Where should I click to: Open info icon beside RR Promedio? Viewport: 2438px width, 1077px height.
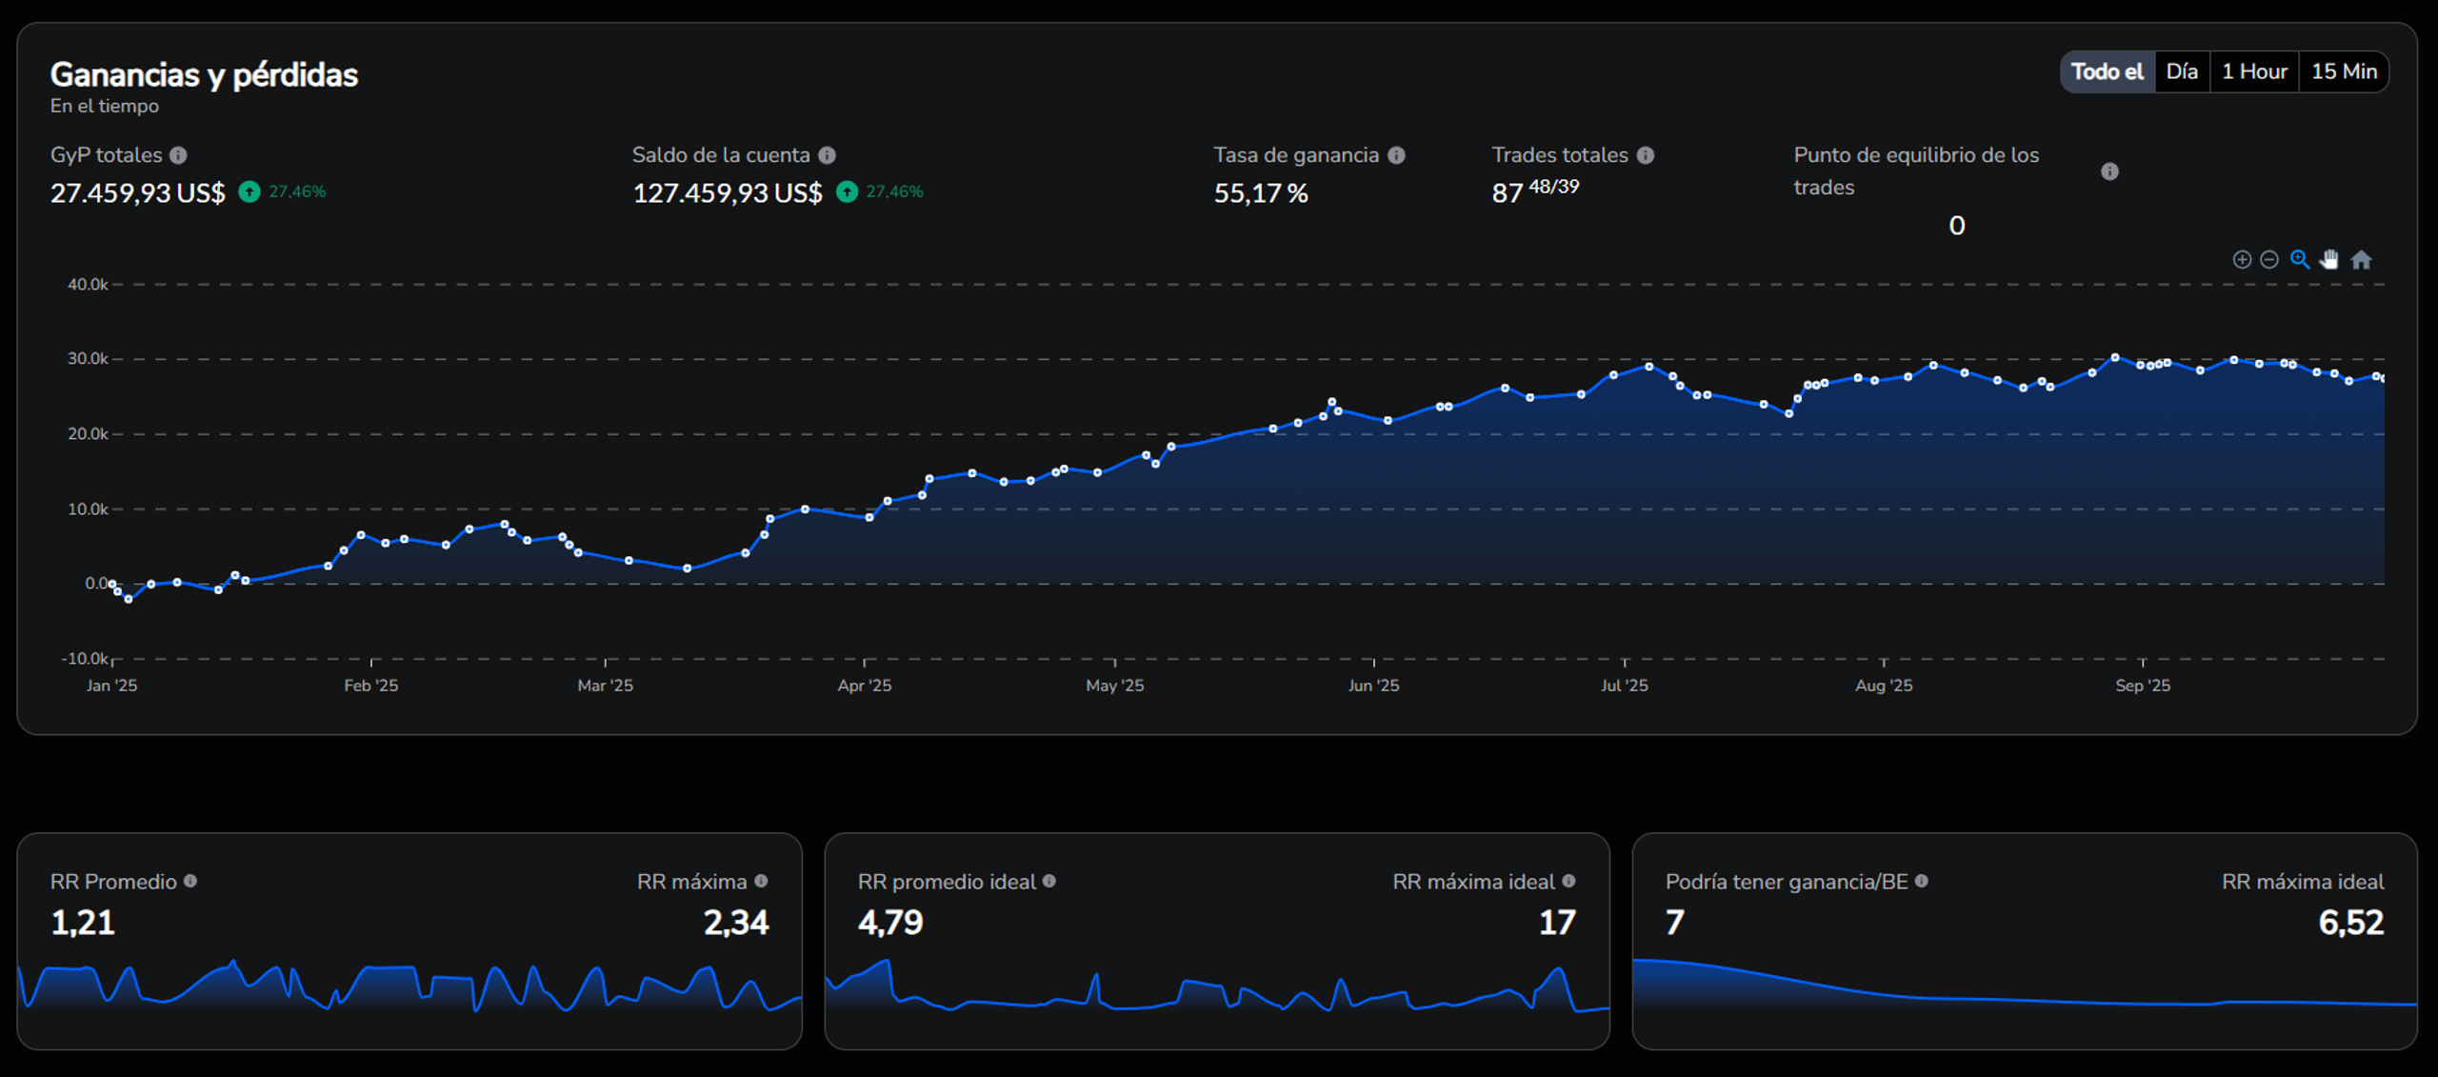coord(190,881)
